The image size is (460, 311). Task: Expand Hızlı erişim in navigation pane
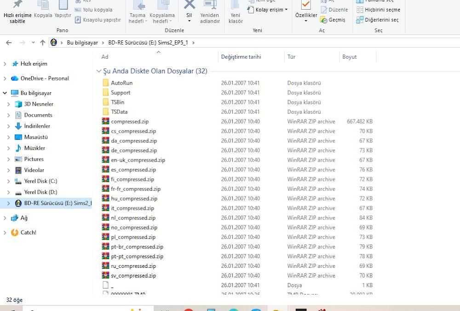5,64
